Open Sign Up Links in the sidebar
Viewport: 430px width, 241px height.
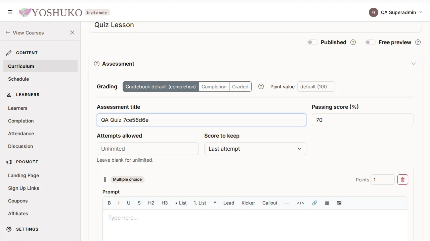pos(40,188)
